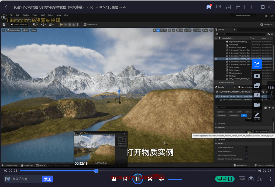Screen dimensions: 275x187
Task: Click the video progress bar handle
Action: tap(96, 171)
